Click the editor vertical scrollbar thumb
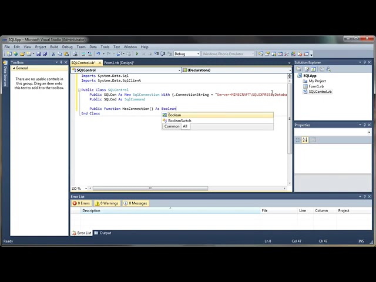This screenshot has height=282, width=376. 290,119
